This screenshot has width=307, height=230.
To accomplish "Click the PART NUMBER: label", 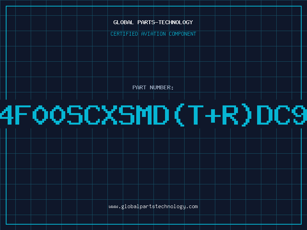I will tap(153, 87).
